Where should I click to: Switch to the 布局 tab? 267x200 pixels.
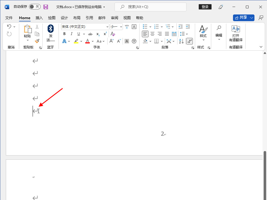click(x=77, y=18)
